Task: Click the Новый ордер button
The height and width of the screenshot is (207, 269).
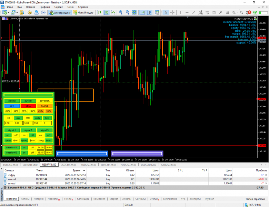Action: point(83,12)
